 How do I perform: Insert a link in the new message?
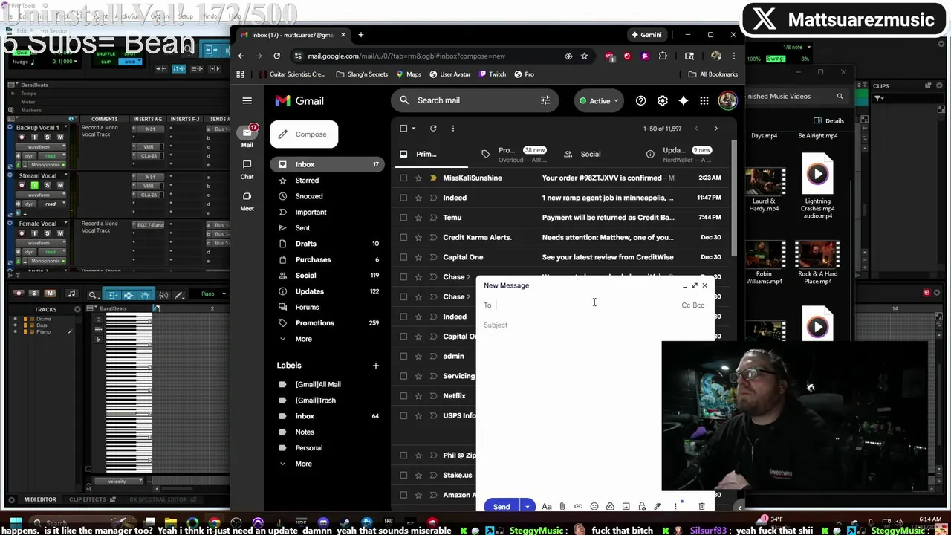[x=578, y=507]
